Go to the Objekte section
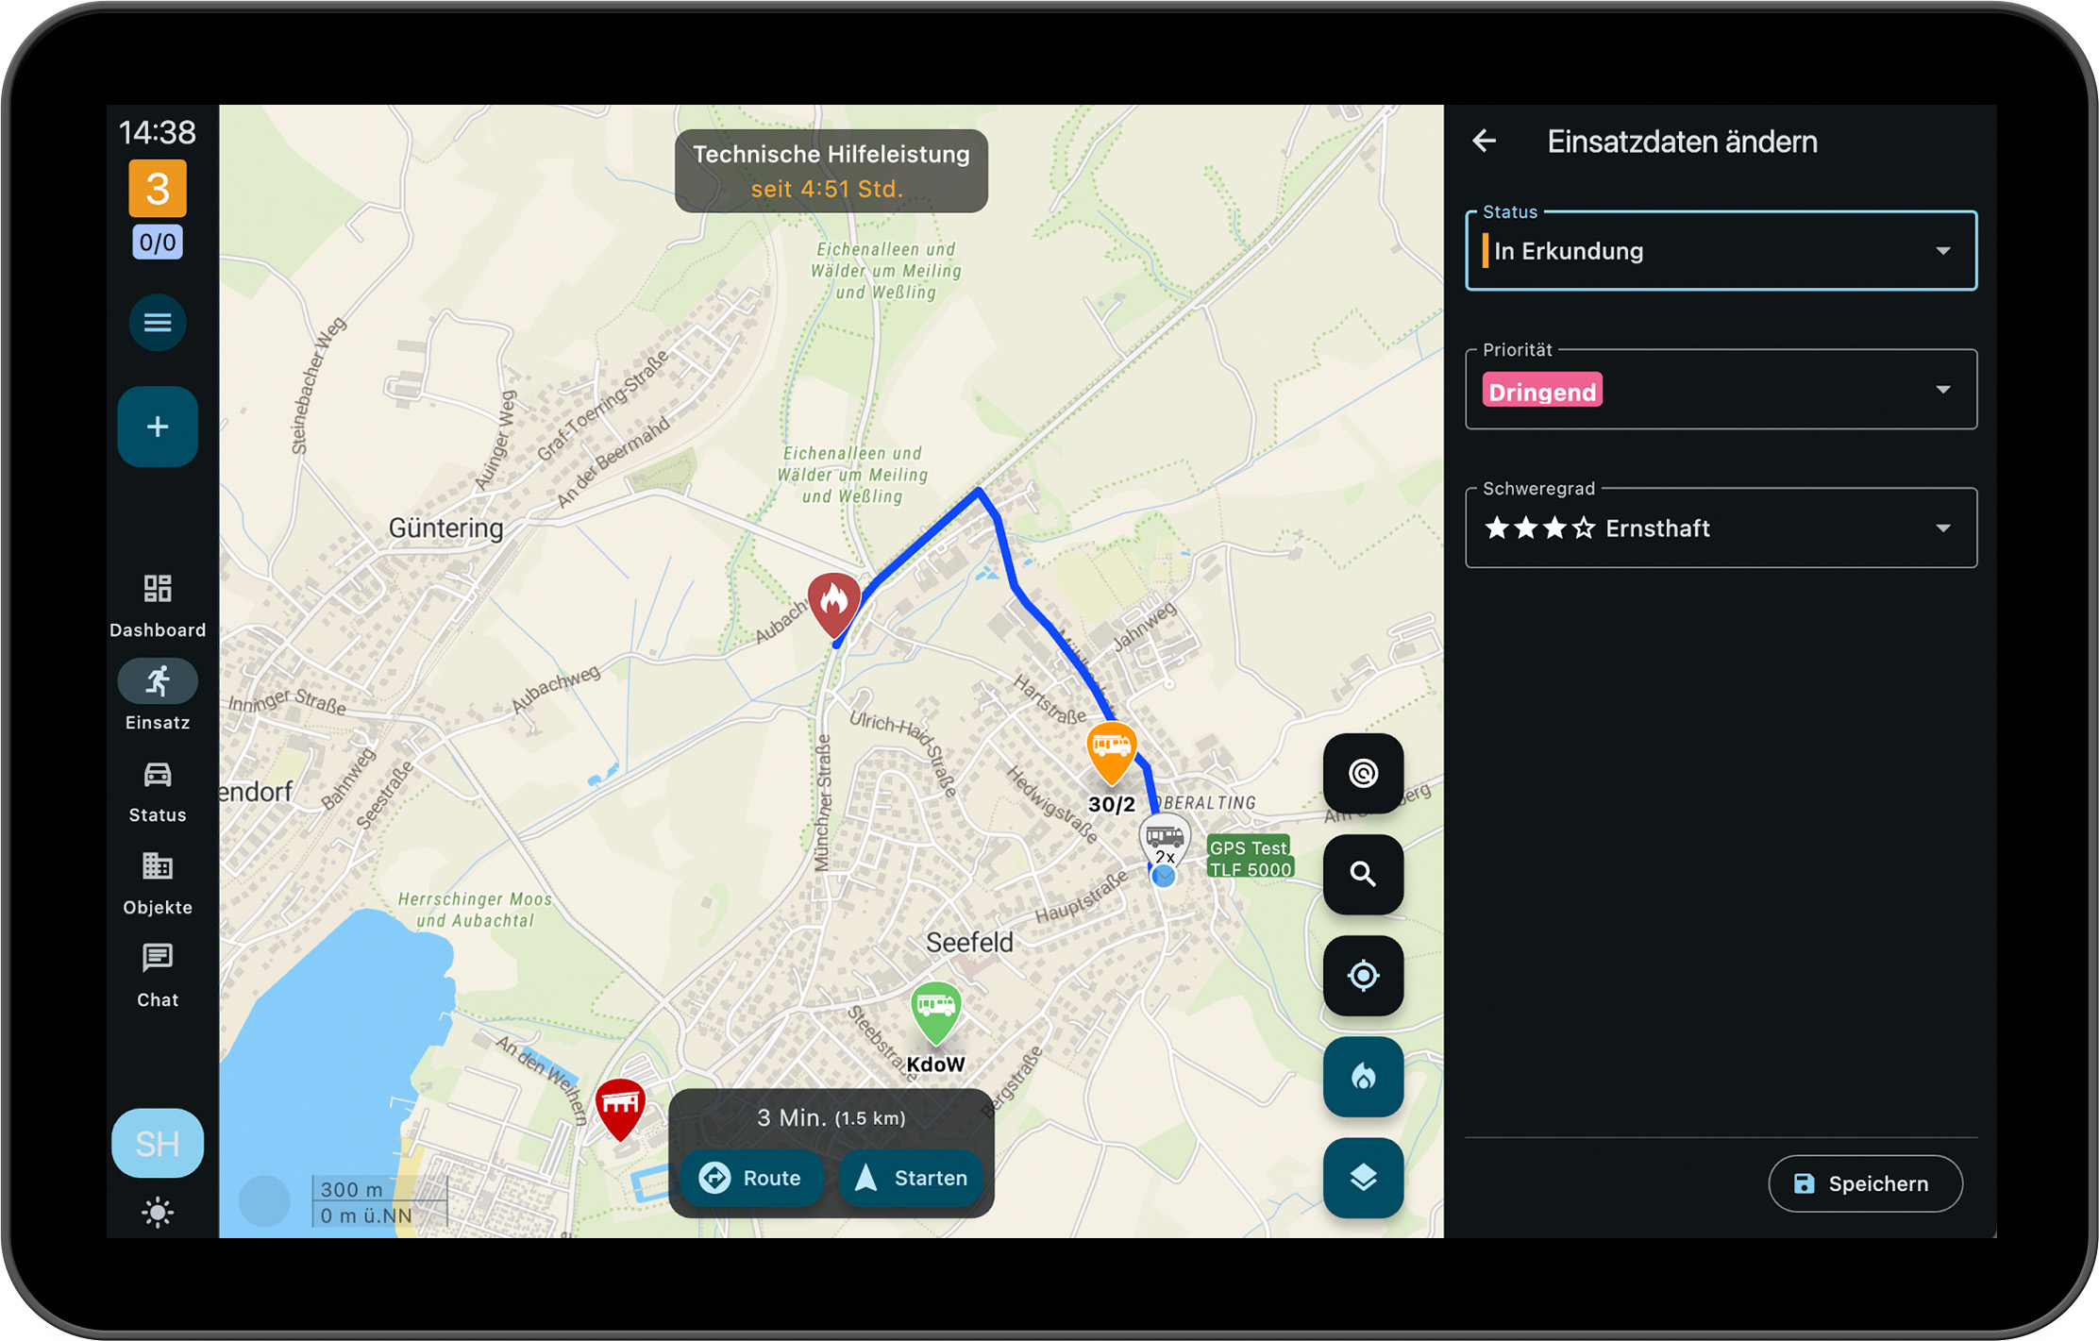This screenshot has width=2099, height=1341. pyautogui.click(x=157, y=883)
